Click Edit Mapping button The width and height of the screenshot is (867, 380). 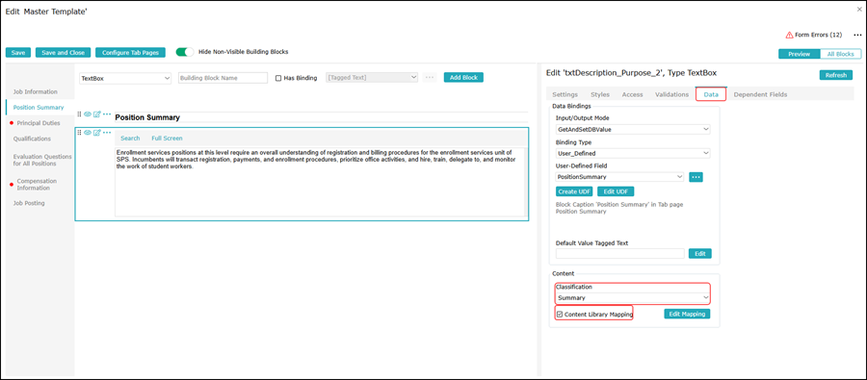(687, 314)
